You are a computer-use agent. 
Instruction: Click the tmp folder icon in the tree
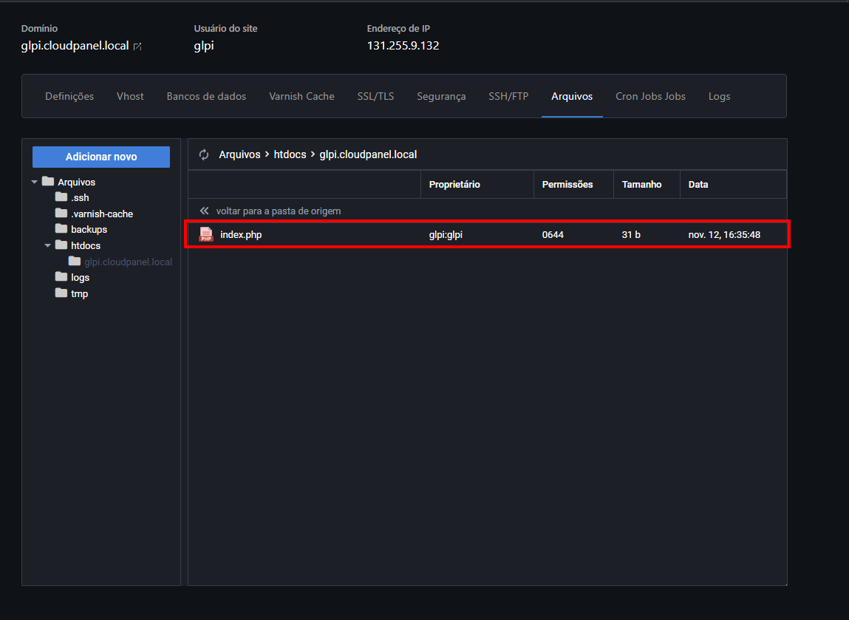point(61,293)
